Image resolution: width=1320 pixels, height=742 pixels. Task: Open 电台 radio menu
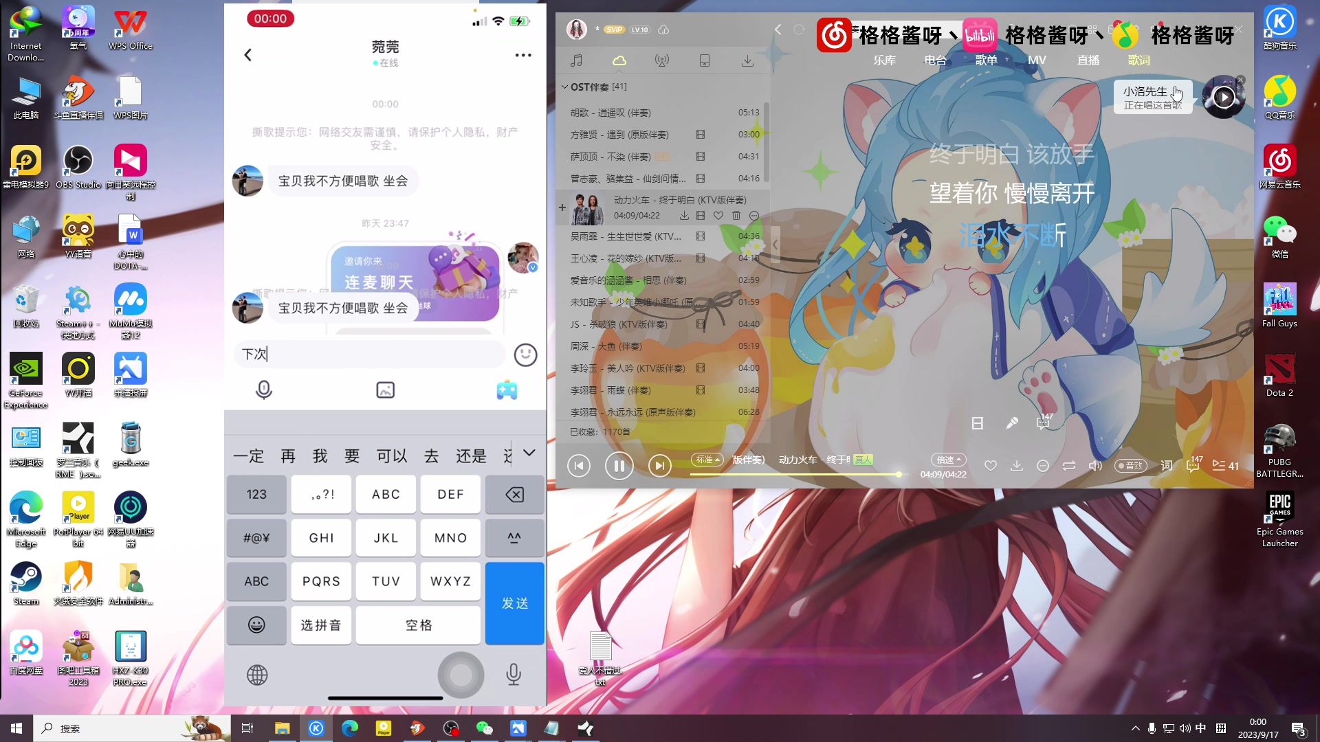click(935, 60)
